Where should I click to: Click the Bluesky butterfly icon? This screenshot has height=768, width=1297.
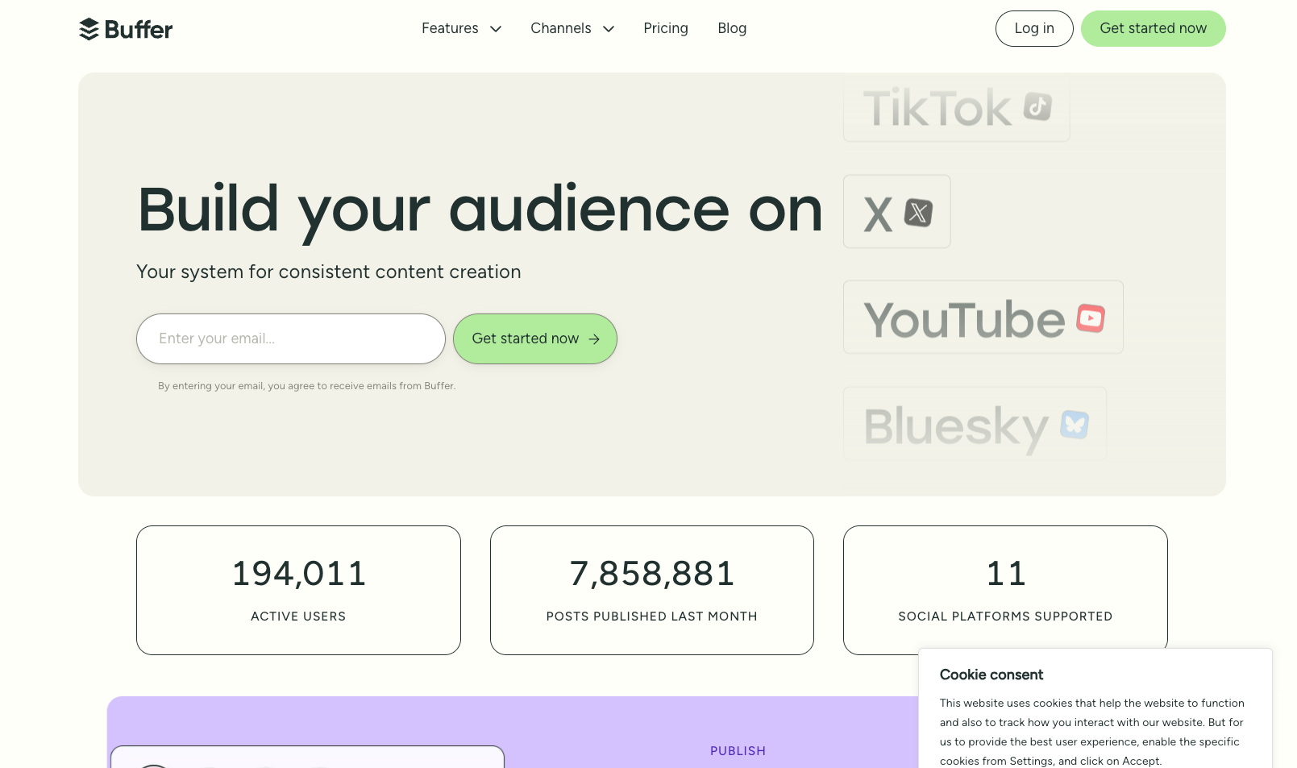(1075, 424)
